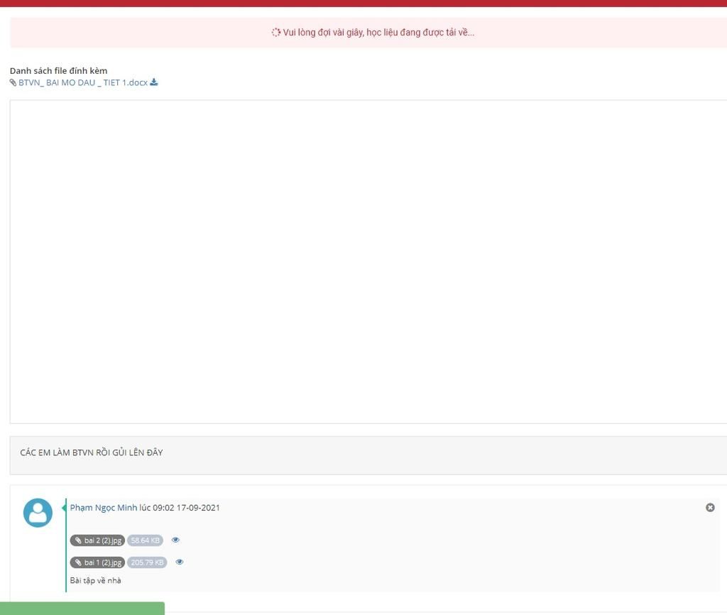Select the 'CÁC EM LÀM BTVN RỒI GỬI LÊN ĐÂY' text
The height and width of the screenshot is (615, 727).
coord(92,452)
